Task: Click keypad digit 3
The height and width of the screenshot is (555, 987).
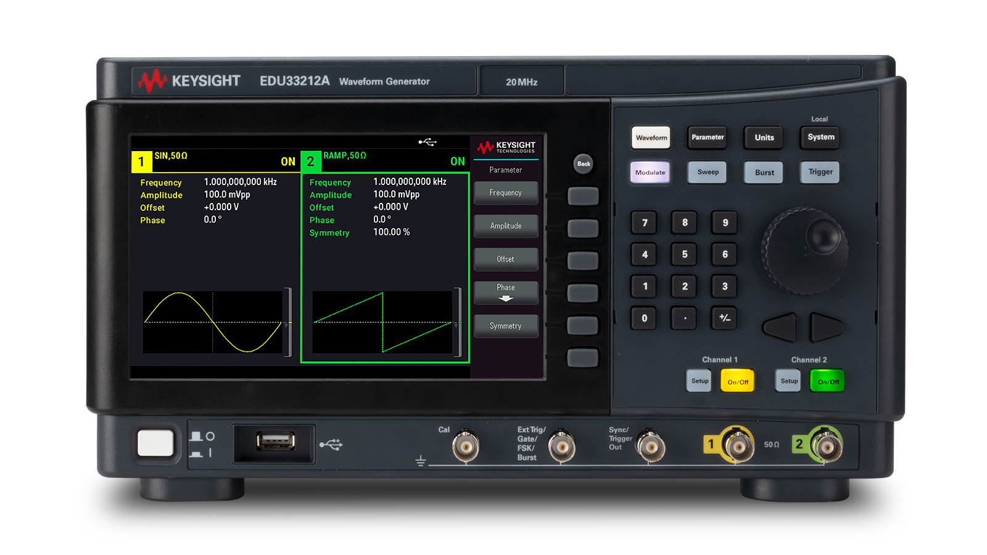Action: 725,286
